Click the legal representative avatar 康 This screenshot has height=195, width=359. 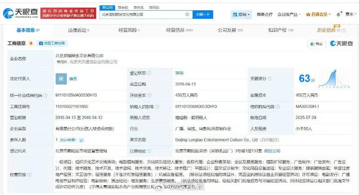click(61, 78)
